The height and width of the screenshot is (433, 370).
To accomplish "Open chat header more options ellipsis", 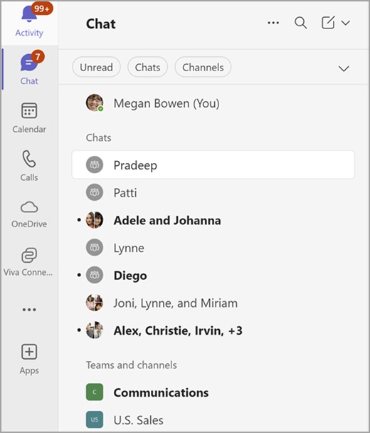I will 273,23.
